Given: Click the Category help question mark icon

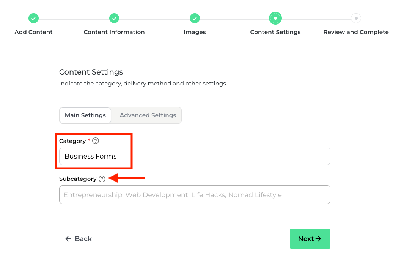Looking at the screenshot, I should [96, 141].
